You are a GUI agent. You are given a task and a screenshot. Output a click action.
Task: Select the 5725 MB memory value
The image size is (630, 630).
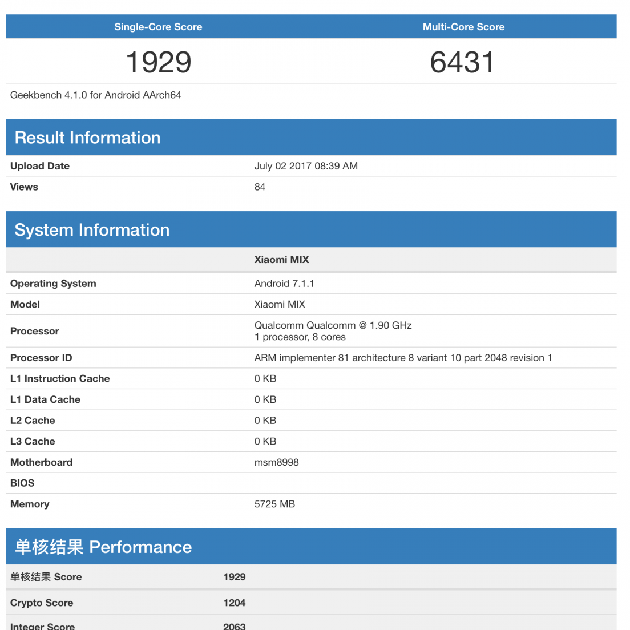click(x=274, y=504)
